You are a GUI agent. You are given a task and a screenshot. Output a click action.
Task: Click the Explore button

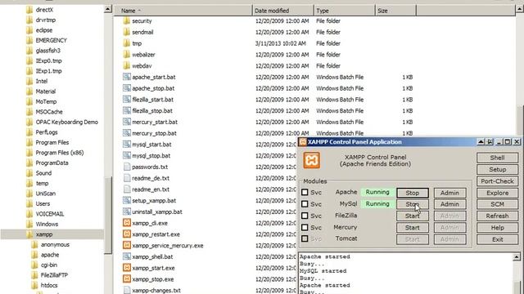click(497, 193)
